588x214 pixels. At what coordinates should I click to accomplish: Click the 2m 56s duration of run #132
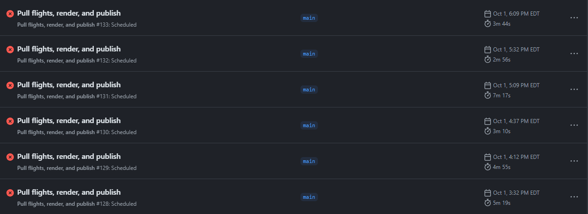coord(502,60)
